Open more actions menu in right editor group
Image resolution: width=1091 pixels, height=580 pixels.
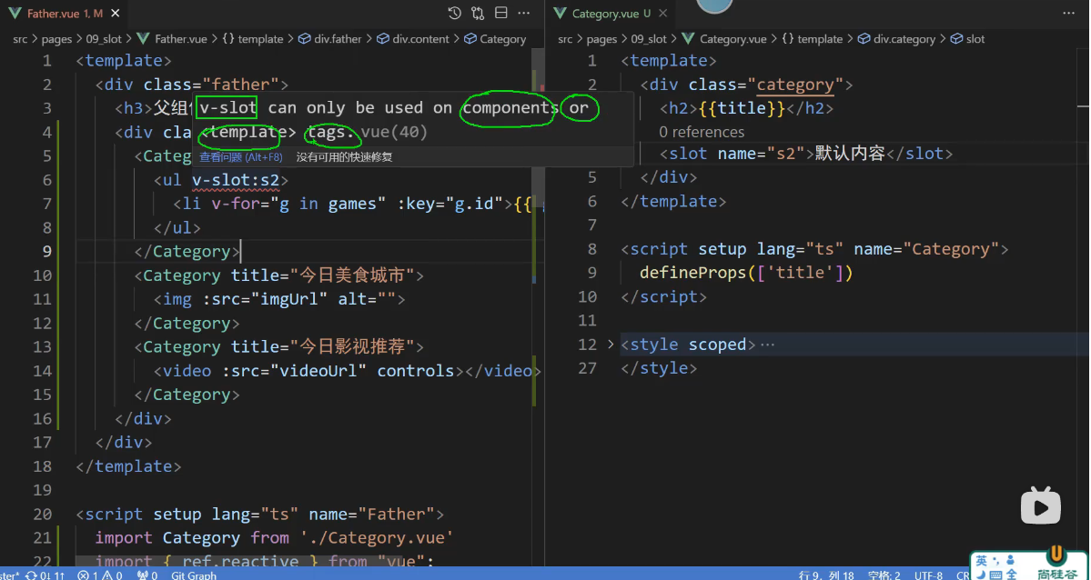[1069, 14]
